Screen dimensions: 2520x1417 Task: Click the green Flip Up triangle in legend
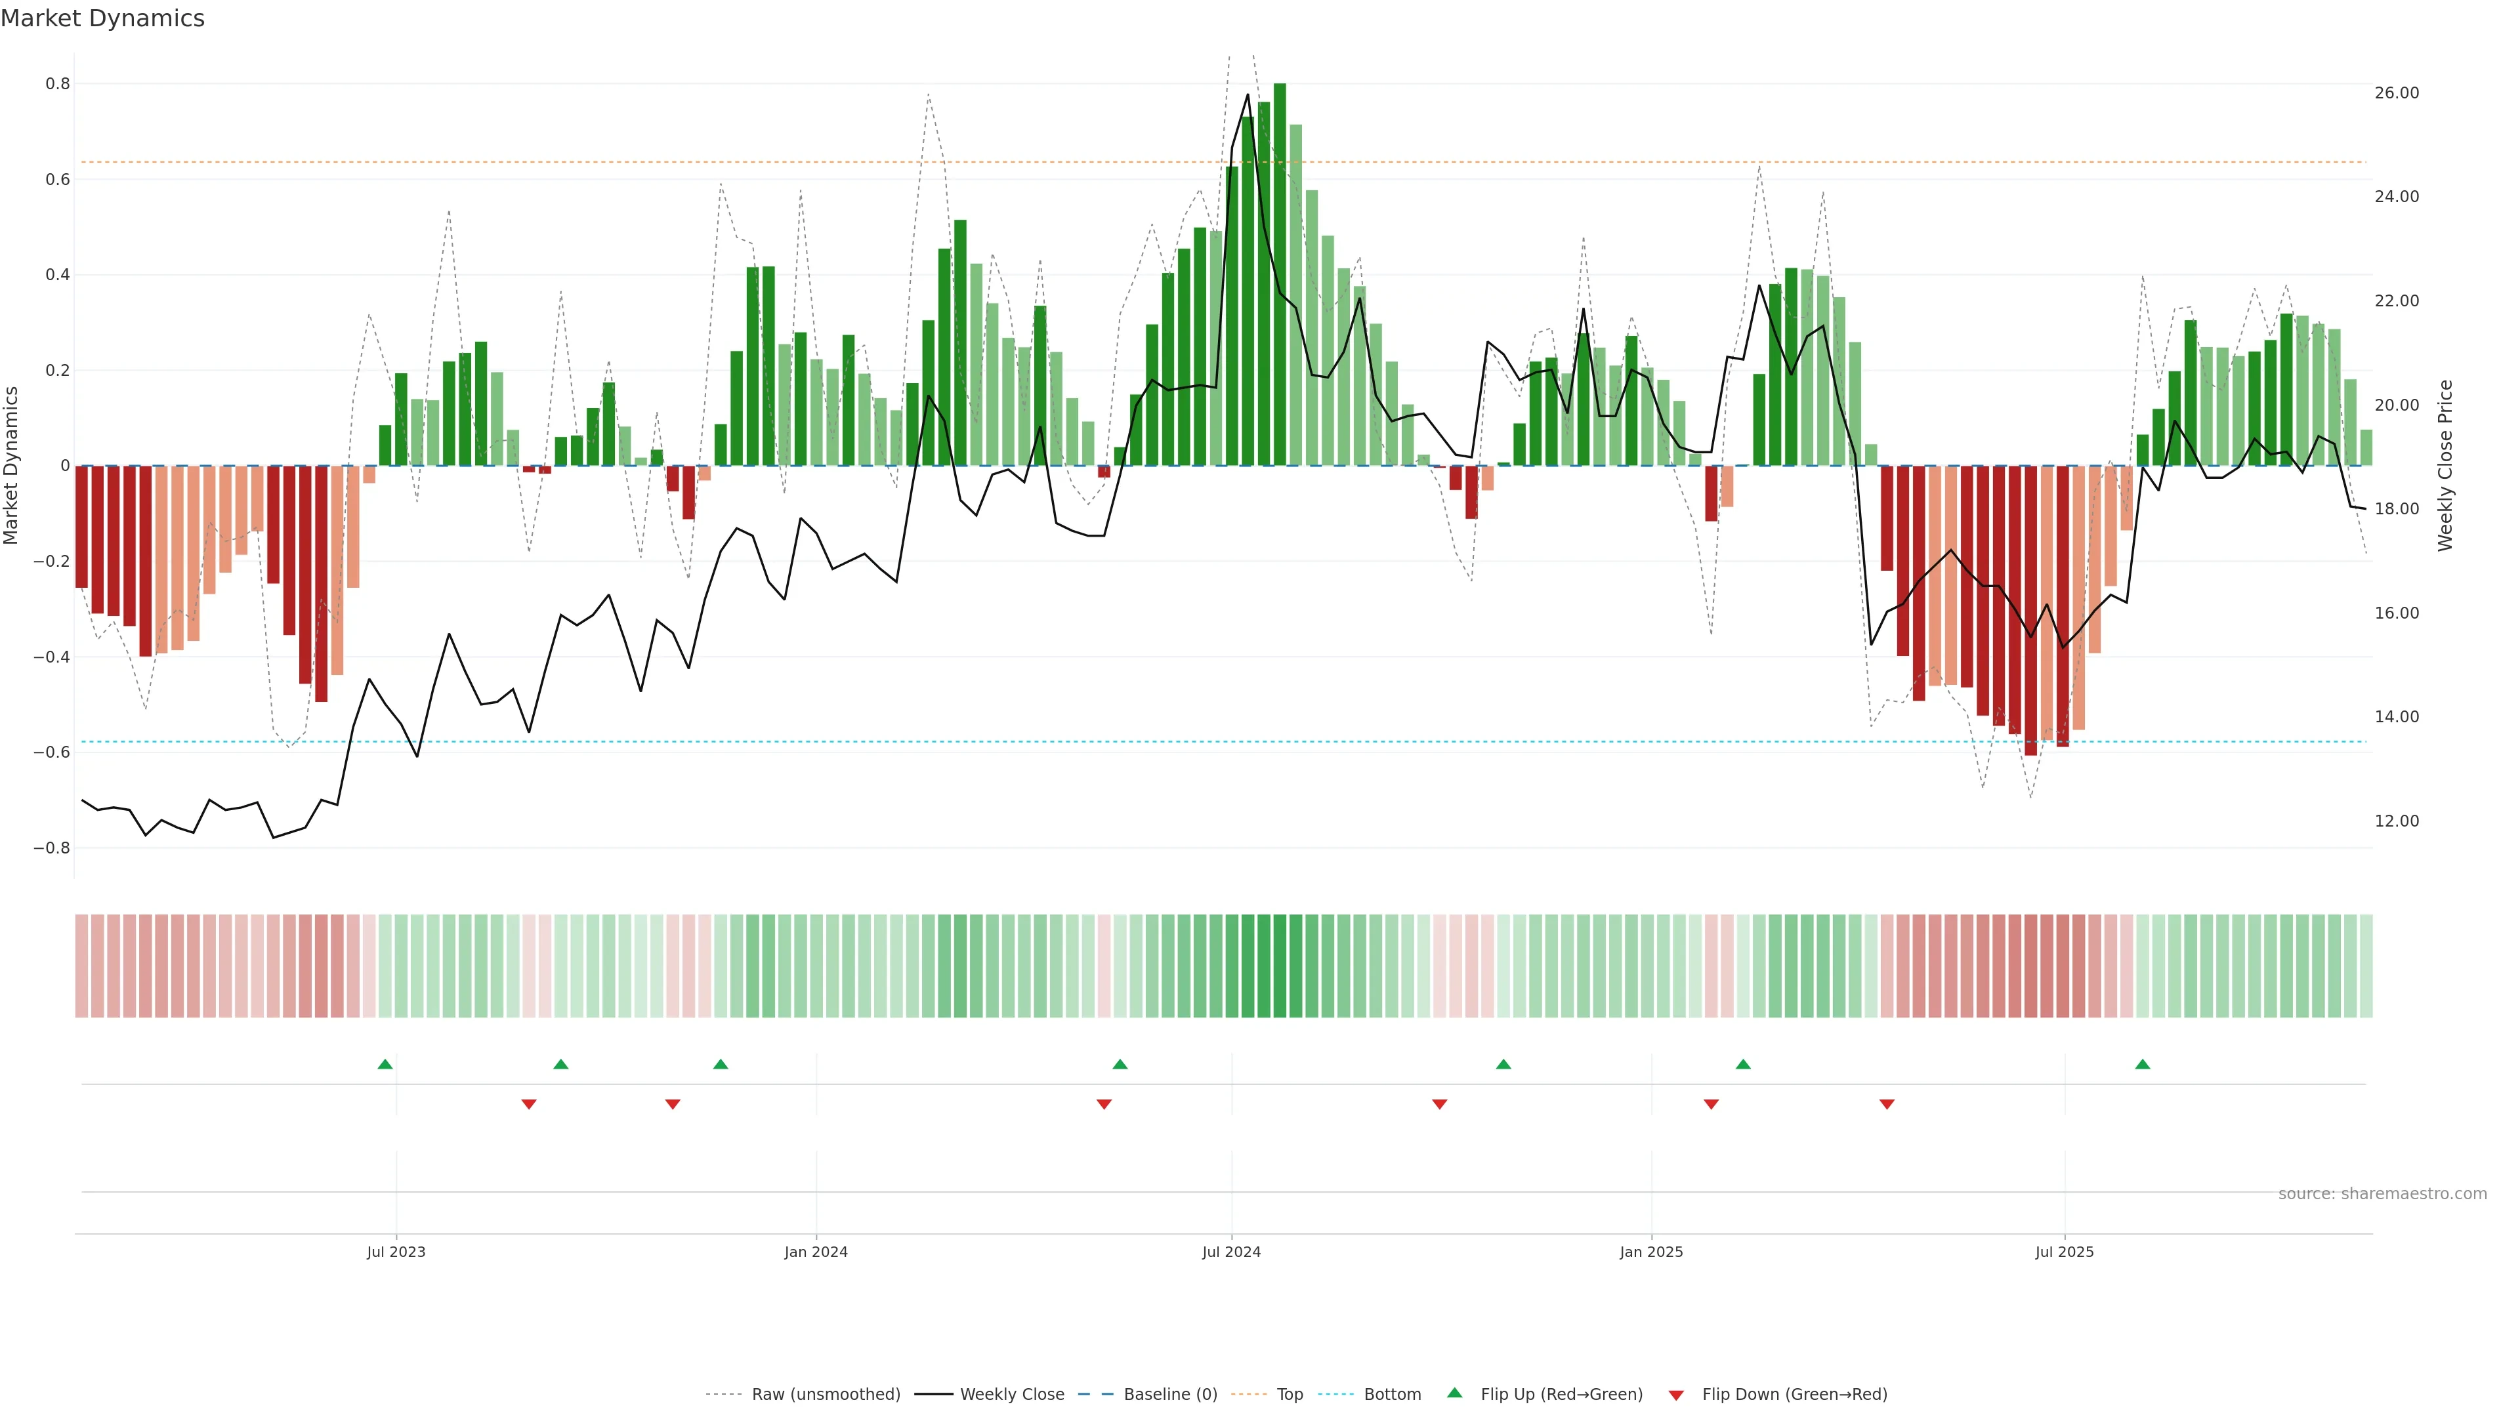tap(1455, 1393)
